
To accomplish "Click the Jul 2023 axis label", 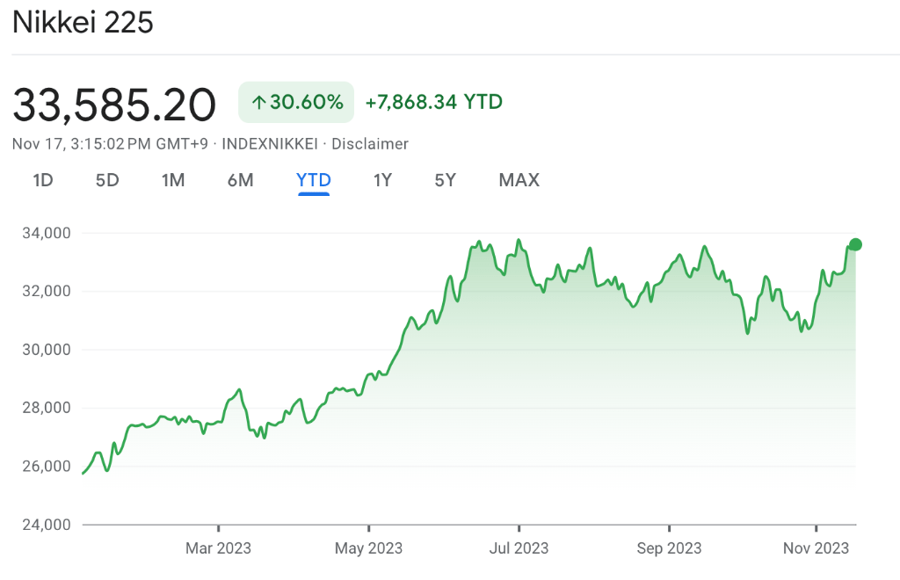I will coord(519,548).
